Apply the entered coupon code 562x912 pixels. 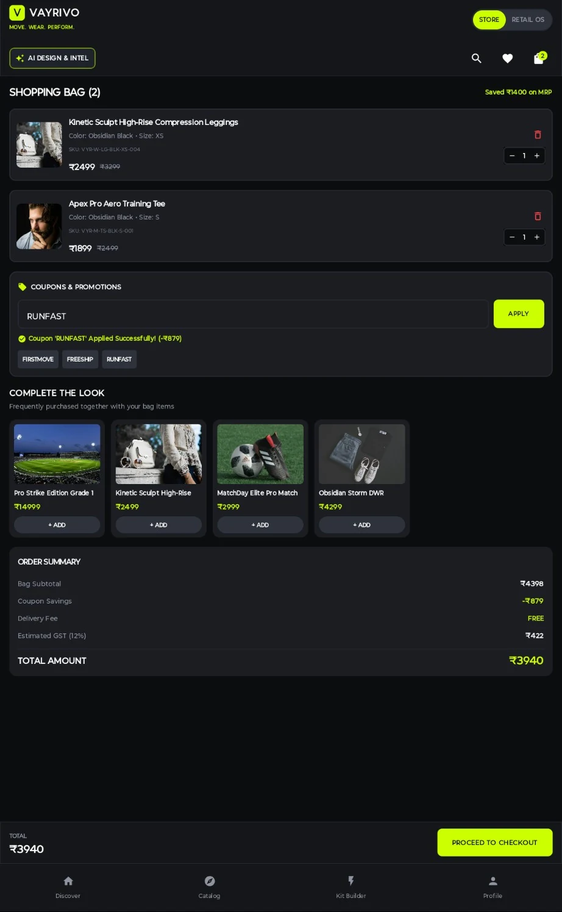point(519,313)
